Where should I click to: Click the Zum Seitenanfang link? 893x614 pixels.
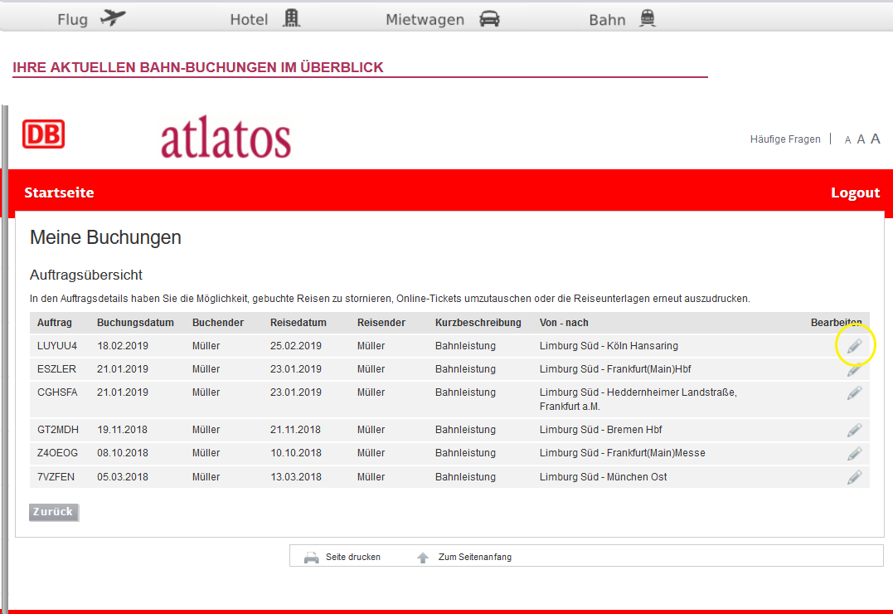pyautogui.click(x=475, y=557)
